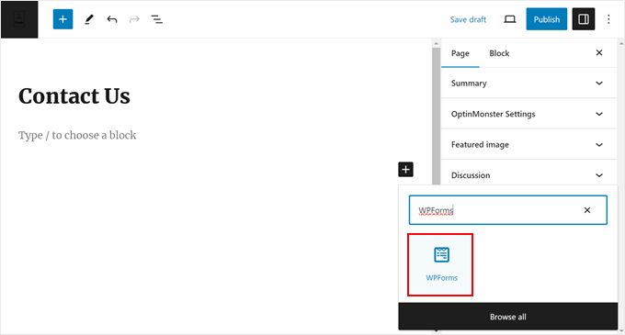The height and width of the screenshot is (335, 625).
Task: Publish the Contact Us page
Action: [547, 19]
